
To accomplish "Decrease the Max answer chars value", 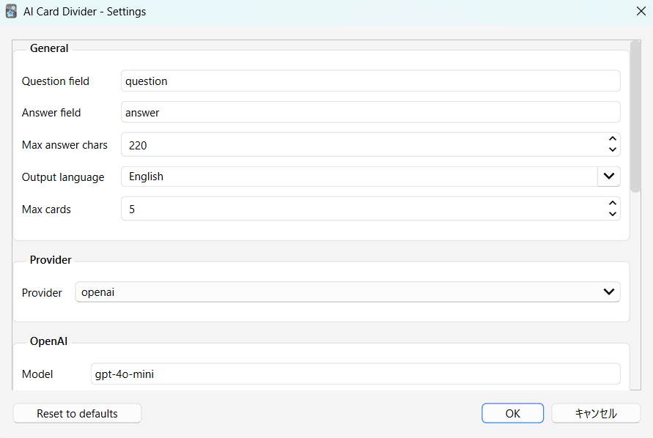I will point(612,150).
